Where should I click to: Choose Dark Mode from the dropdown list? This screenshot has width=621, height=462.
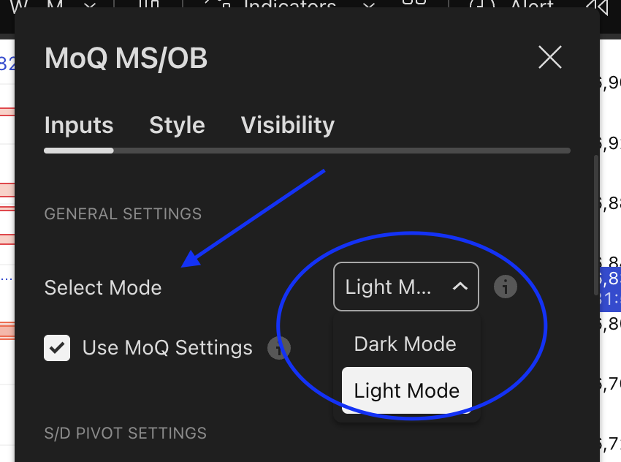(x=405, y=344)
